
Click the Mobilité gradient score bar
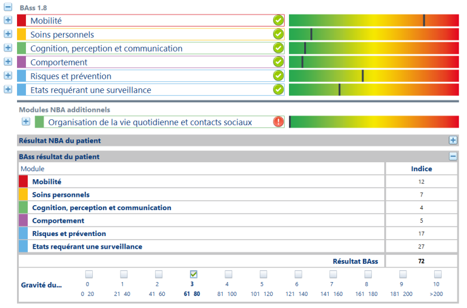[x=374, y=21]
